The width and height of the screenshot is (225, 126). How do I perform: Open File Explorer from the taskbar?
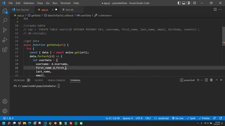[25, 123]
